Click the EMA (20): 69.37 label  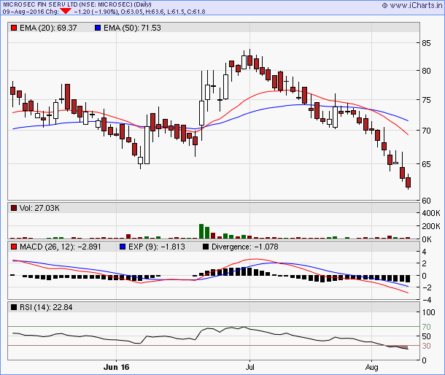point(48,28)
